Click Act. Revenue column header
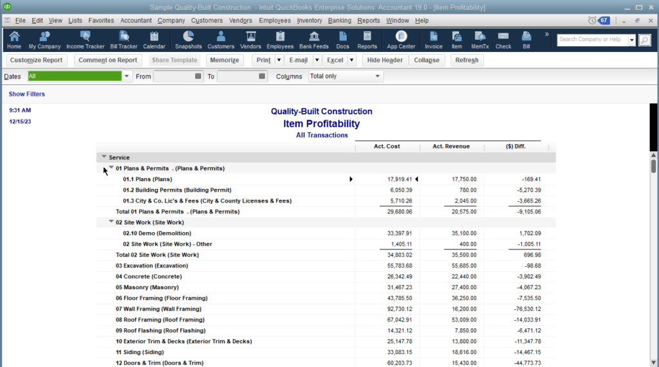 click(451, 146)
